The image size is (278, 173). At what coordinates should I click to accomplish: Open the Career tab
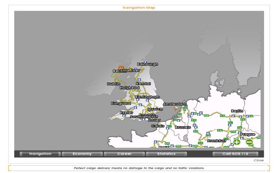coord(124,154)
